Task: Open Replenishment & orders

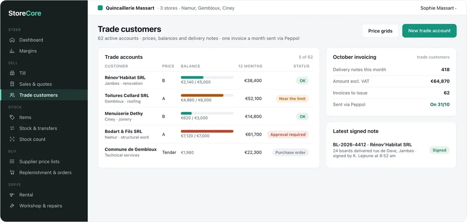Action: [44, 172]
